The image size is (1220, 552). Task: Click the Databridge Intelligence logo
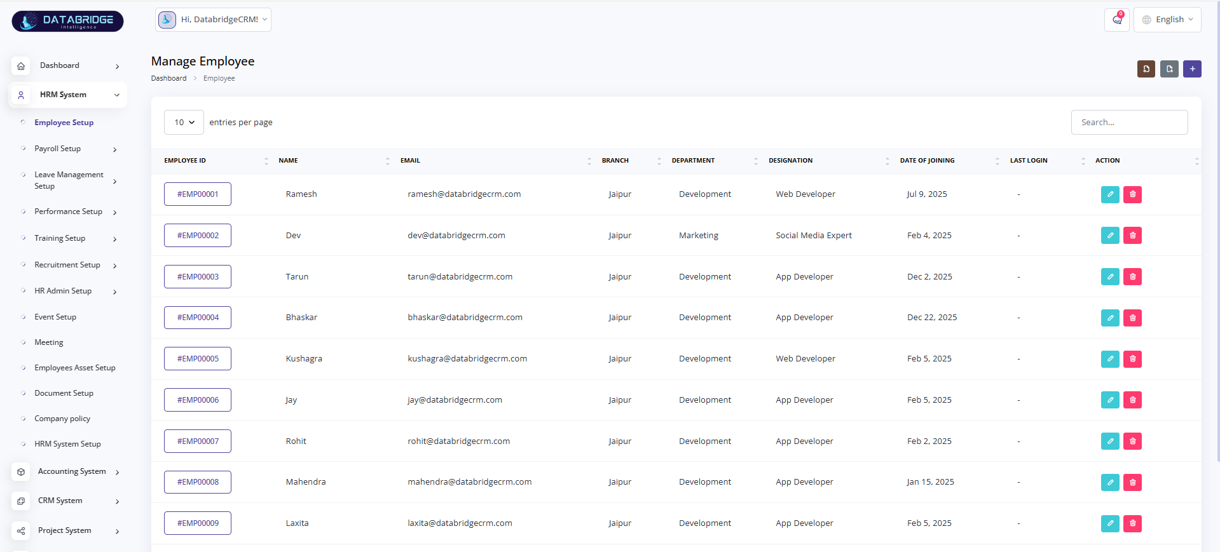(x=67, y=21)
